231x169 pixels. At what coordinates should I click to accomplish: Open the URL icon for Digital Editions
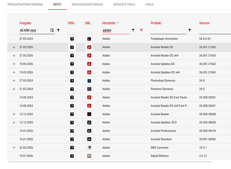click(89, 156)
